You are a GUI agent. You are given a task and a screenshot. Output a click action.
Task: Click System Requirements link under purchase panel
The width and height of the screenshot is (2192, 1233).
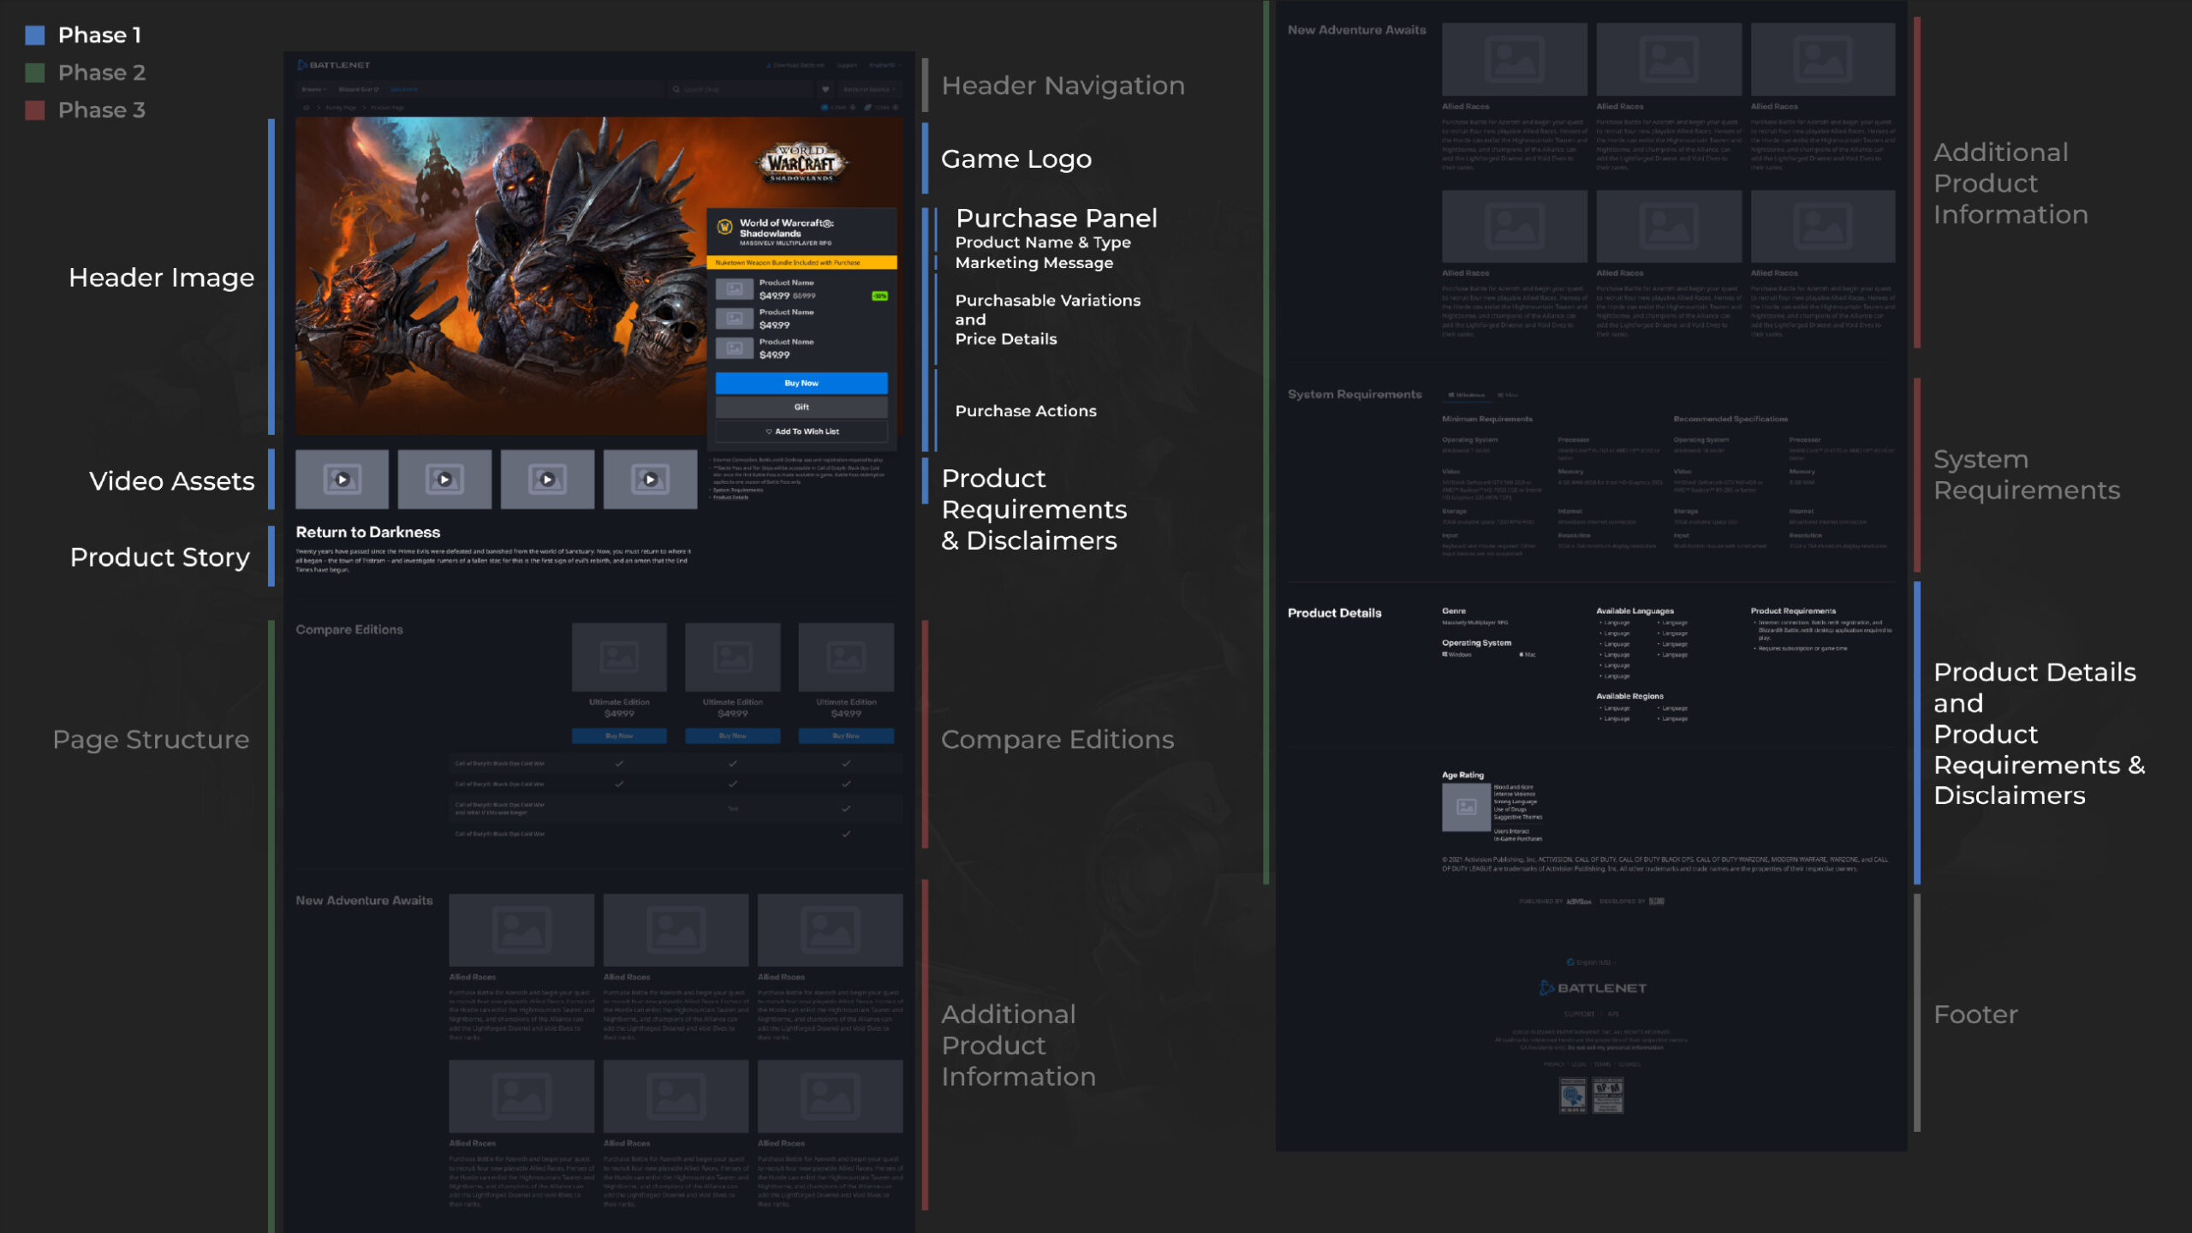[x=737, y=490]
